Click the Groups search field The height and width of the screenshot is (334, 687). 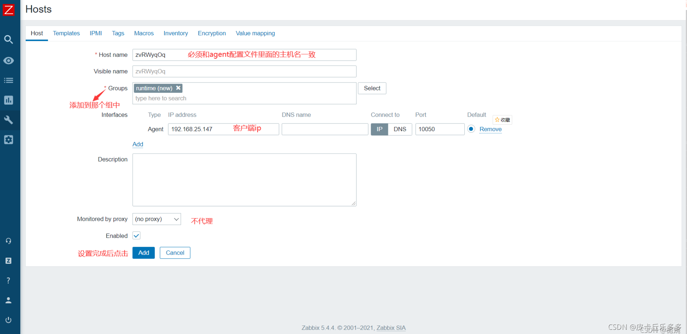pos(244,99)
